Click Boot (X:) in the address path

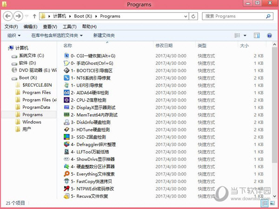pos(83,16)
